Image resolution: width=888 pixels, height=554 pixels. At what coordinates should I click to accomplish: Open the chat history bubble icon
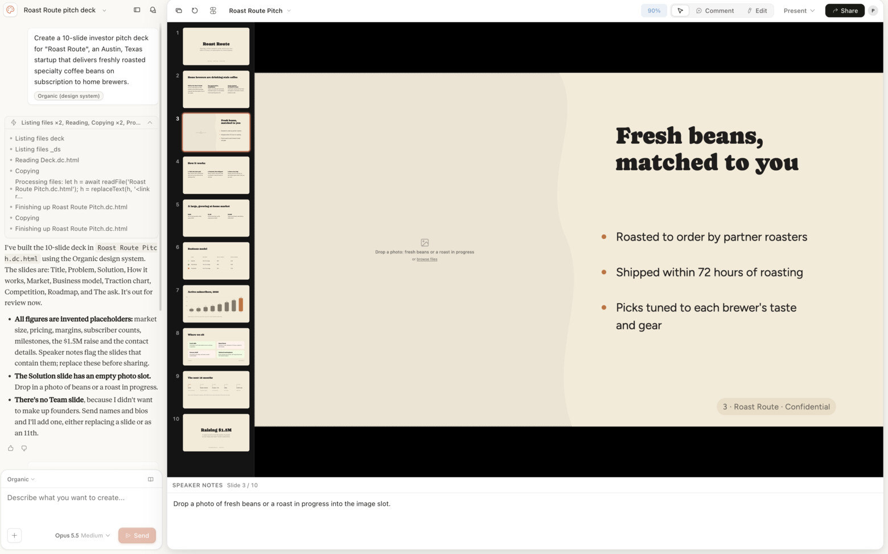[x=153, y=10]
